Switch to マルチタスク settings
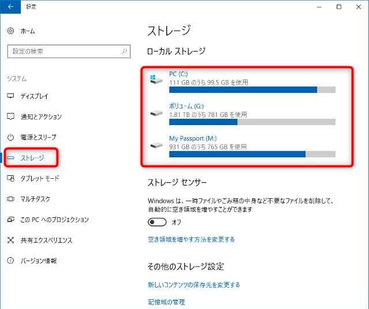The height and width of the screenshot is (309, 369). point(35,199)
